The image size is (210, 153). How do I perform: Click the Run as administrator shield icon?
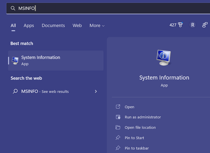[x=118, y=117]
